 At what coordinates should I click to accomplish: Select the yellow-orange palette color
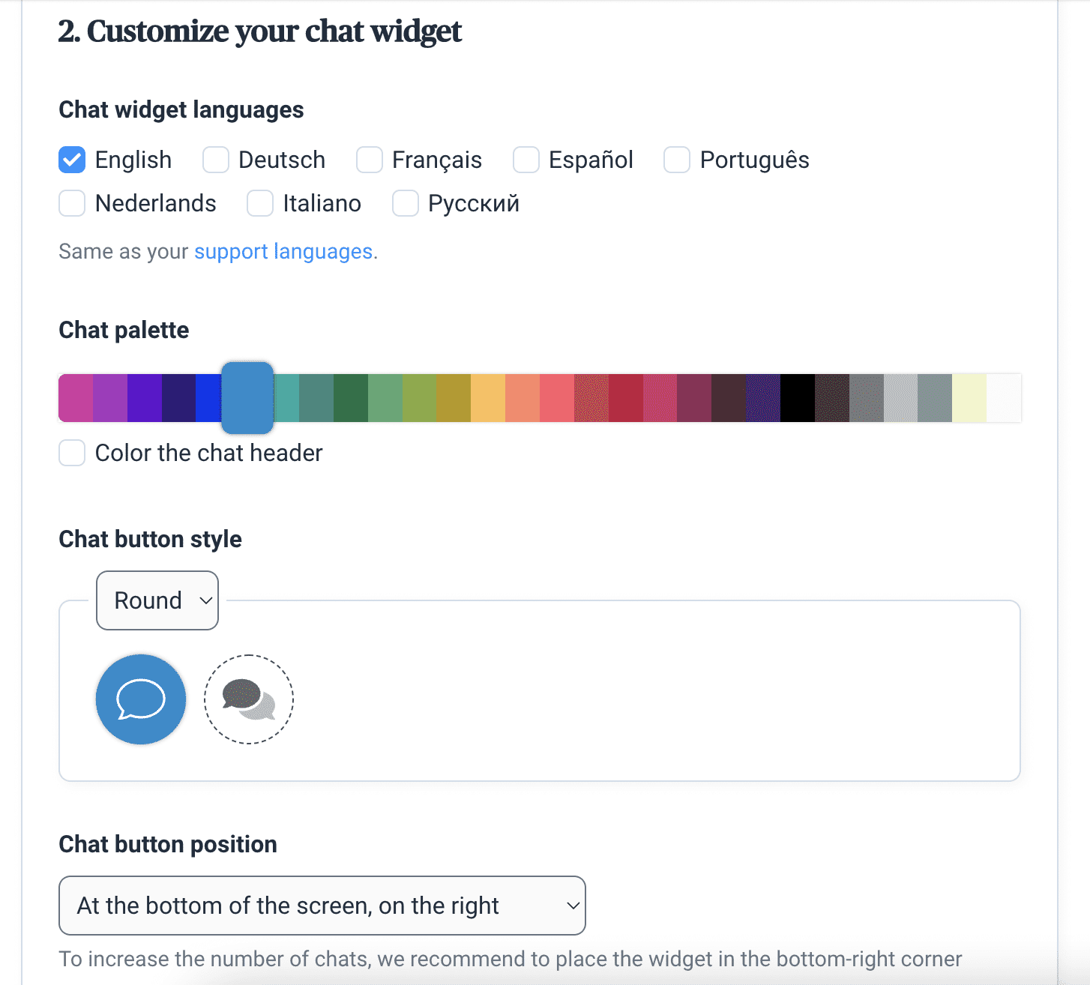[x=488, y=398]
